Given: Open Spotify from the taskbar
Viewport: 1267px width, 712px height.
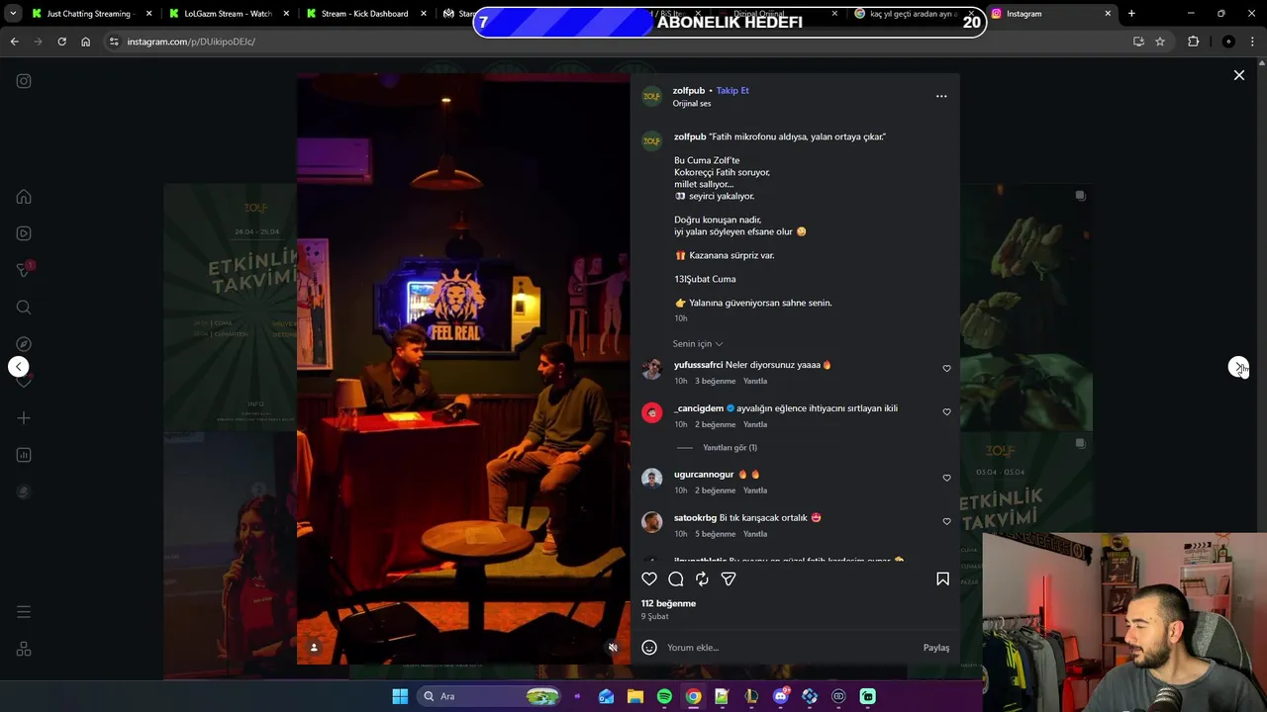Looking at the screenshot, I should (x=664, y=696).
